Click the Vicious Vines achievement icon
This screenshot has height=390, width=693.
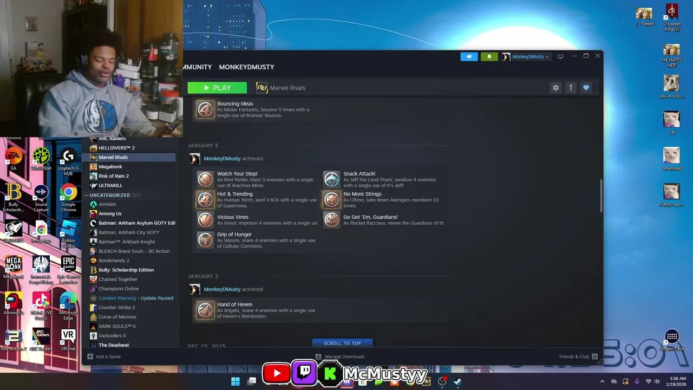[205, 219]
